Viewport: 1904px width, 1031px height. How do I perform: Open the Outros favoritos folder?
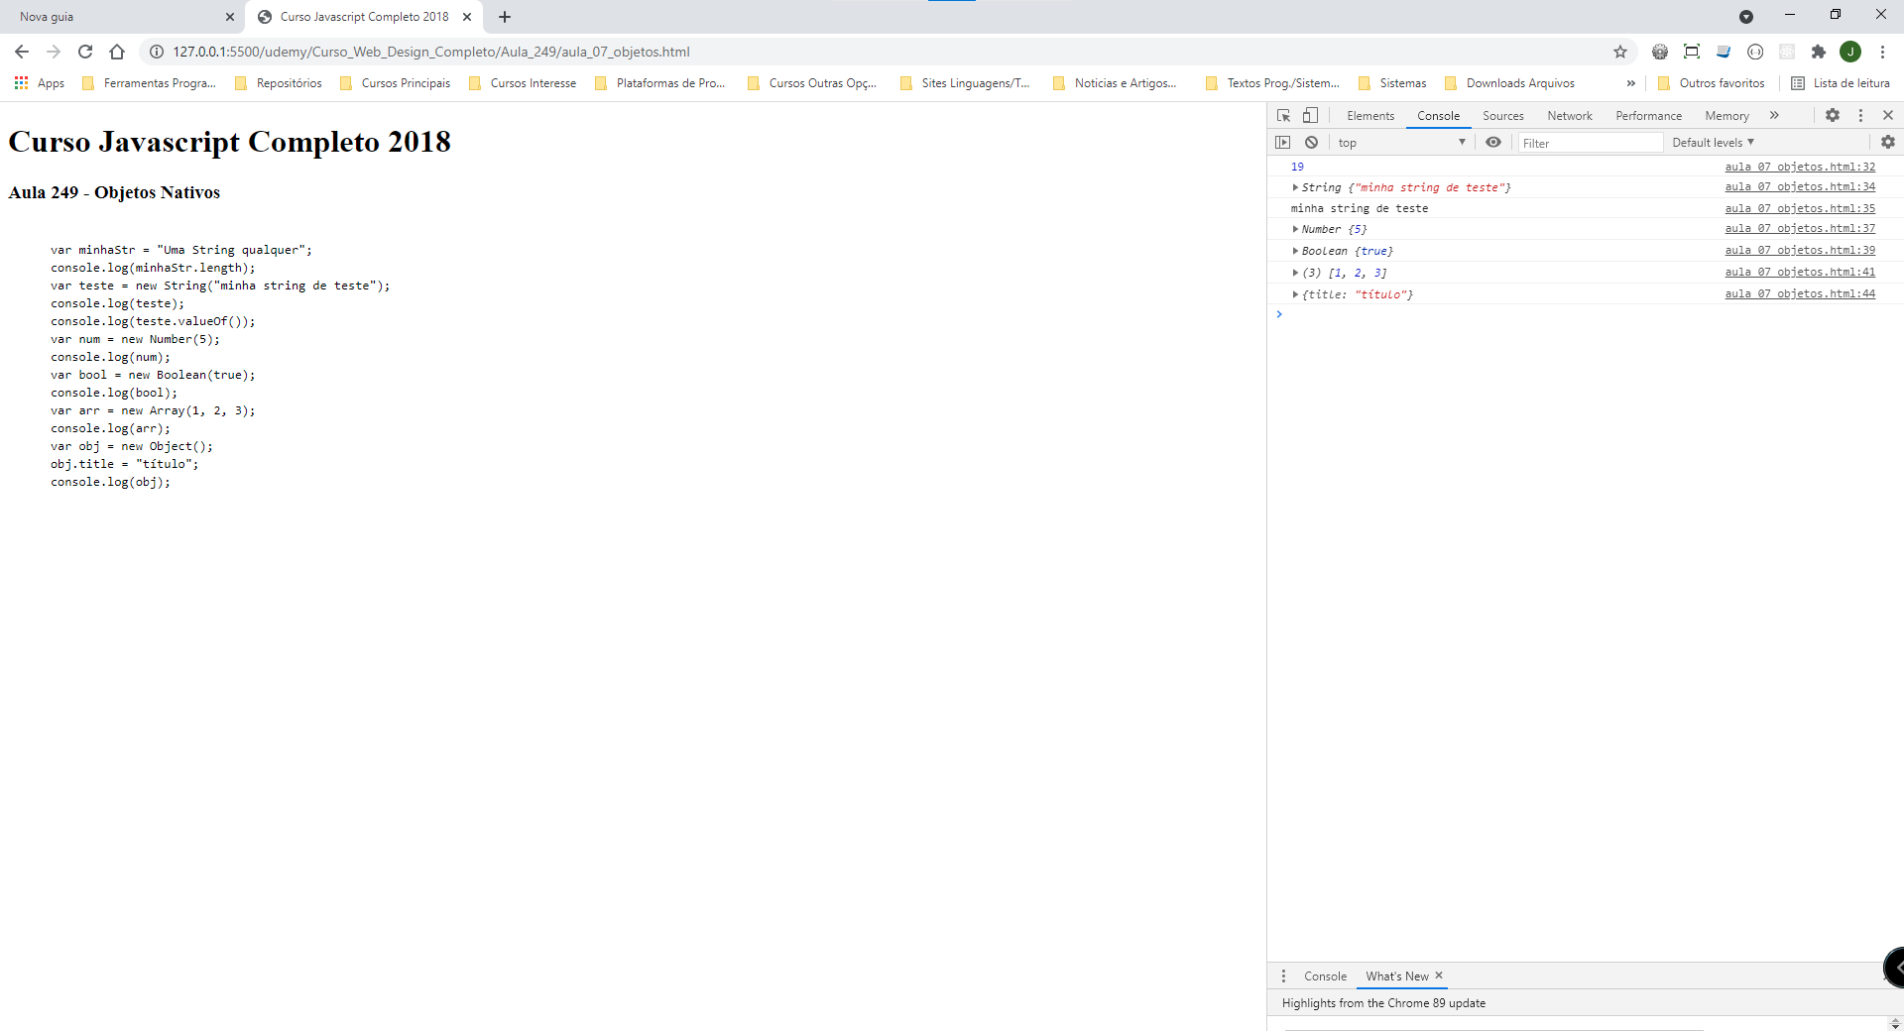click(x=1711, y=83)
